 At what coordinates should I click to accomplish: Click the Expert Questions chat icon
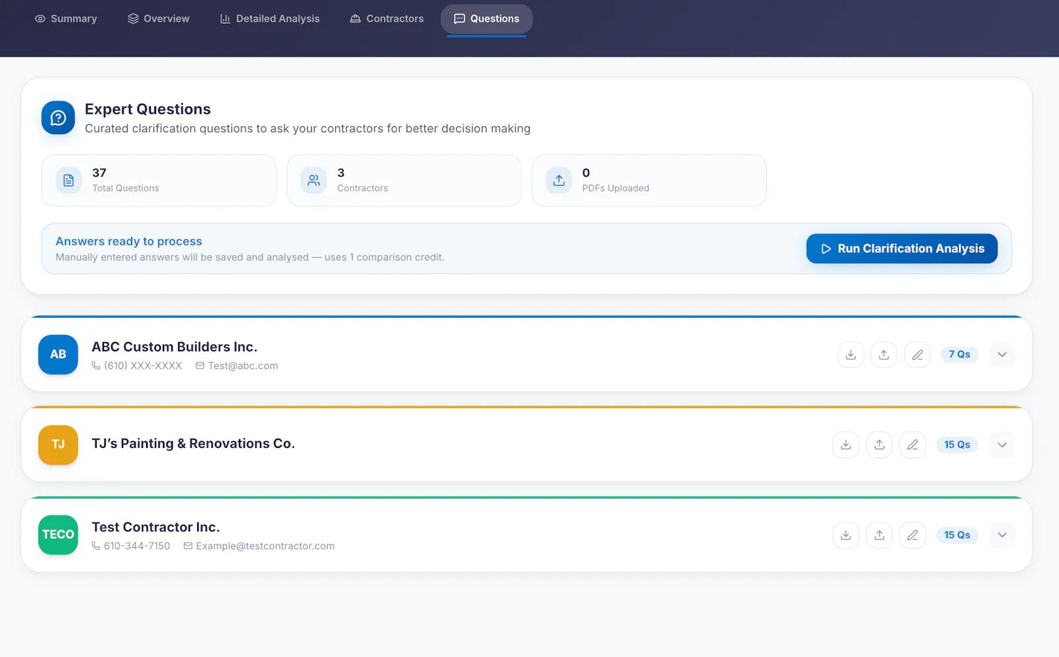point(58,118)
